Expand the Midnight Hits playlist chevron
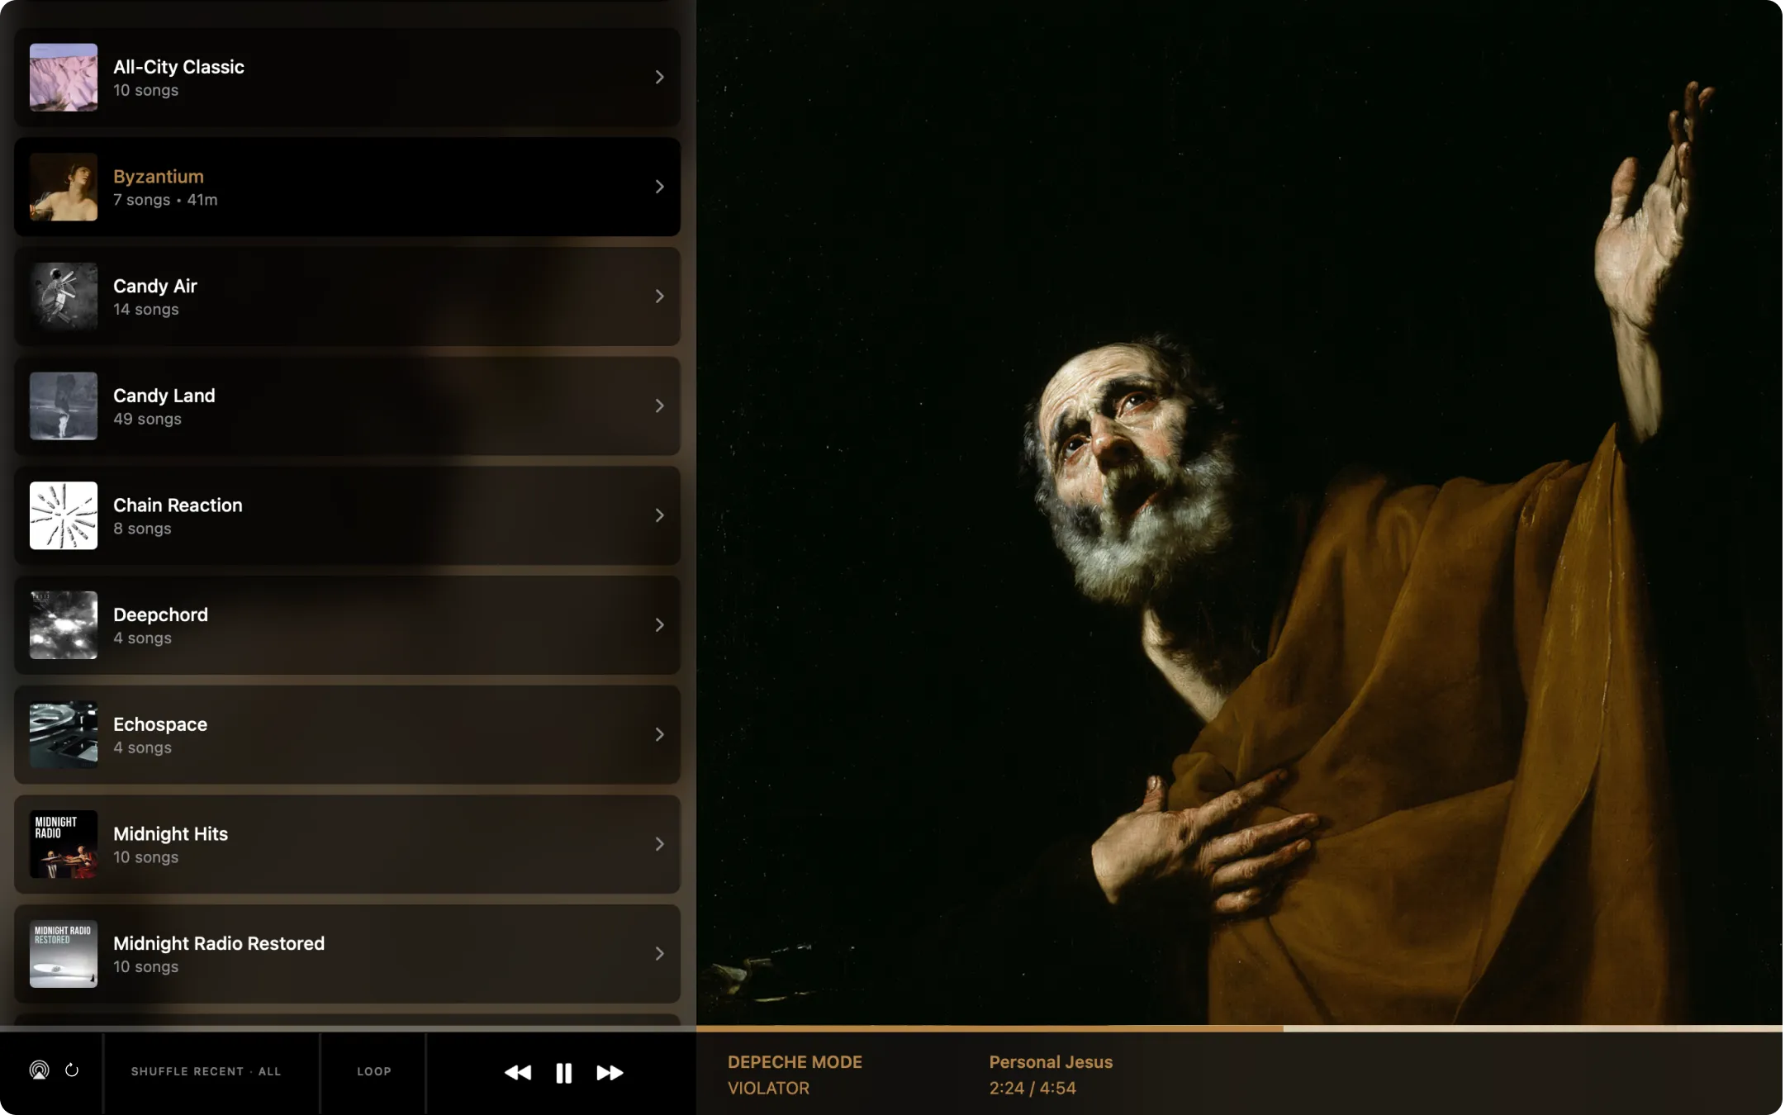 [x=659, y=844]
